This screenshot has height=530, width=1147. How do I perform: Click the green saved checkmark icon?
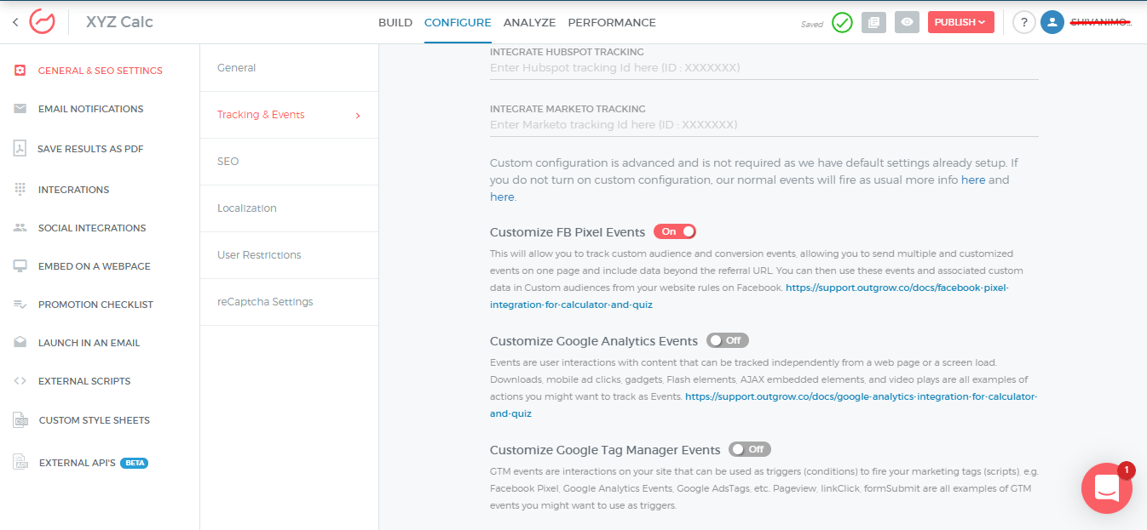tap(842, 23)
